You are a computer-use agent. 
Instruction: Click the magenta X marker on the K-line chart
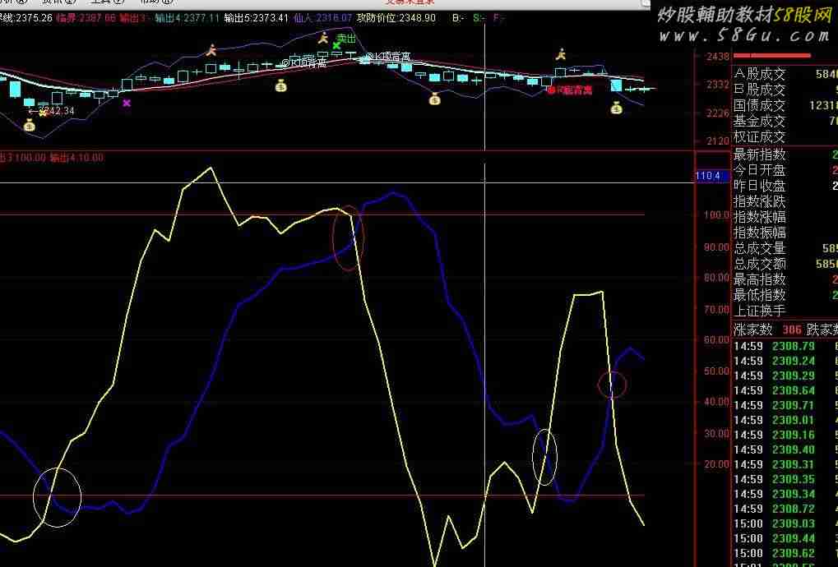click(x=127, y=103)
